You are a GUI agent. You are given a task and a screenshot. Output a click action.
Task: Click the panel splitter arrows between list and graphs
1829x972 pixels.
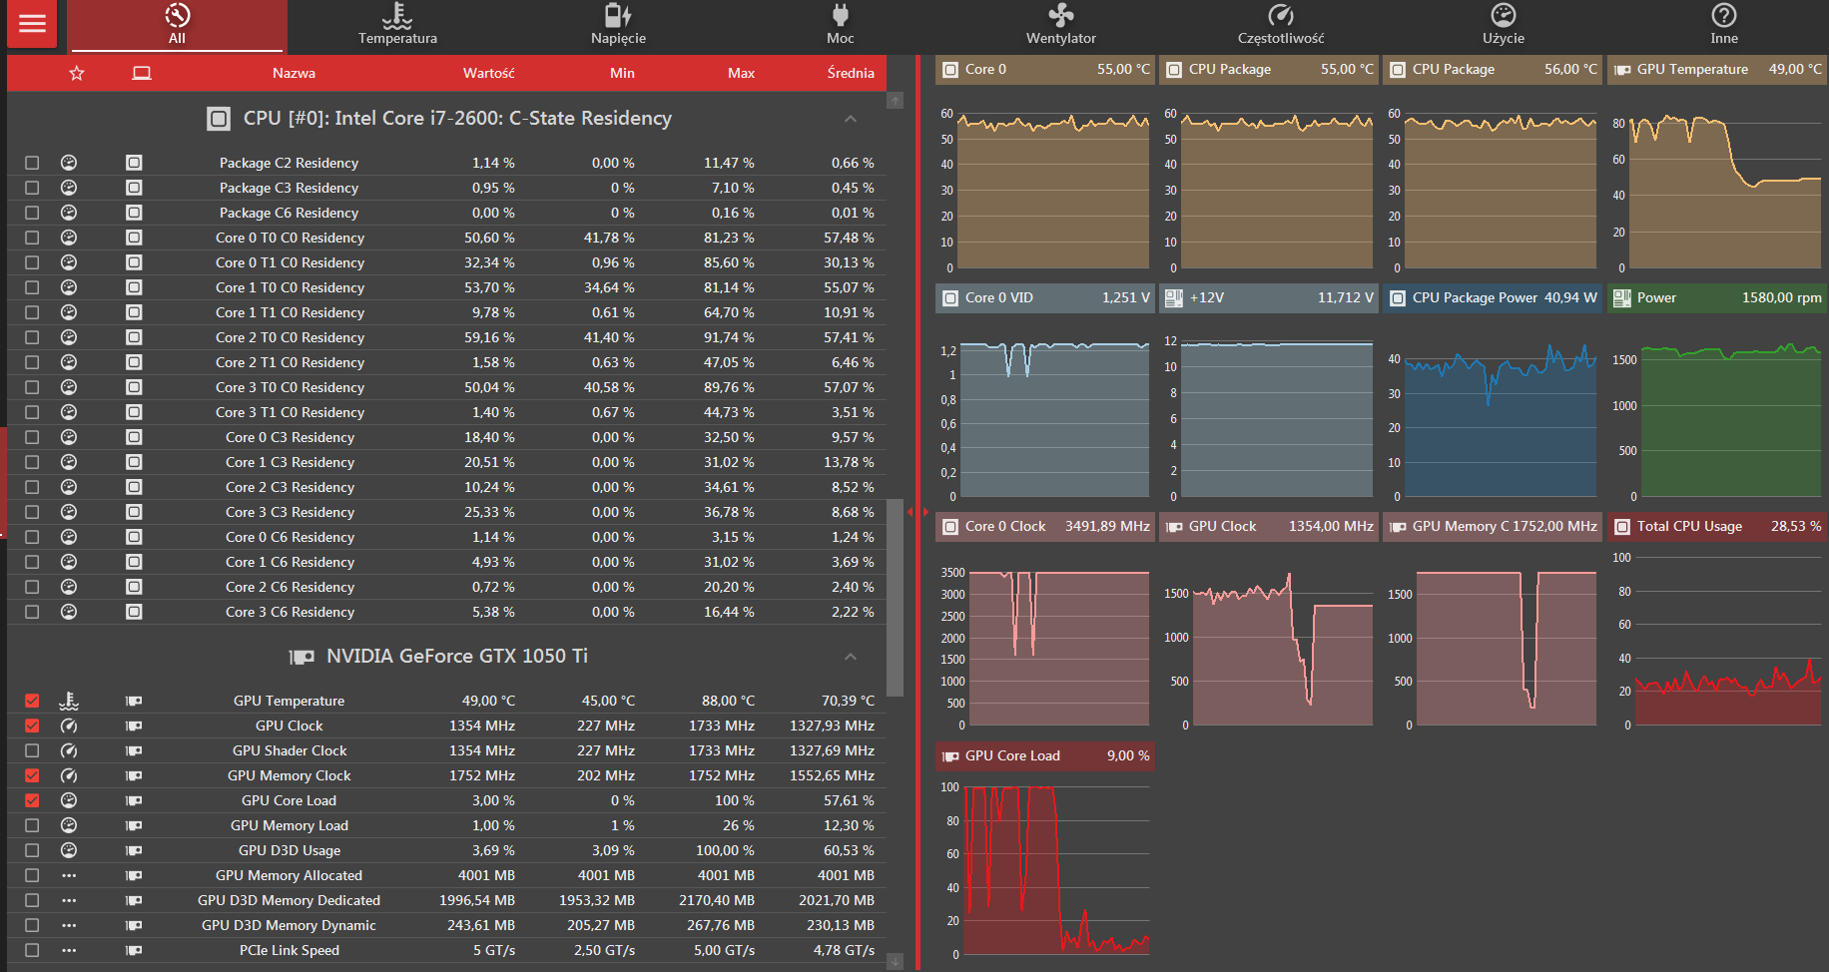pos(917,512)
